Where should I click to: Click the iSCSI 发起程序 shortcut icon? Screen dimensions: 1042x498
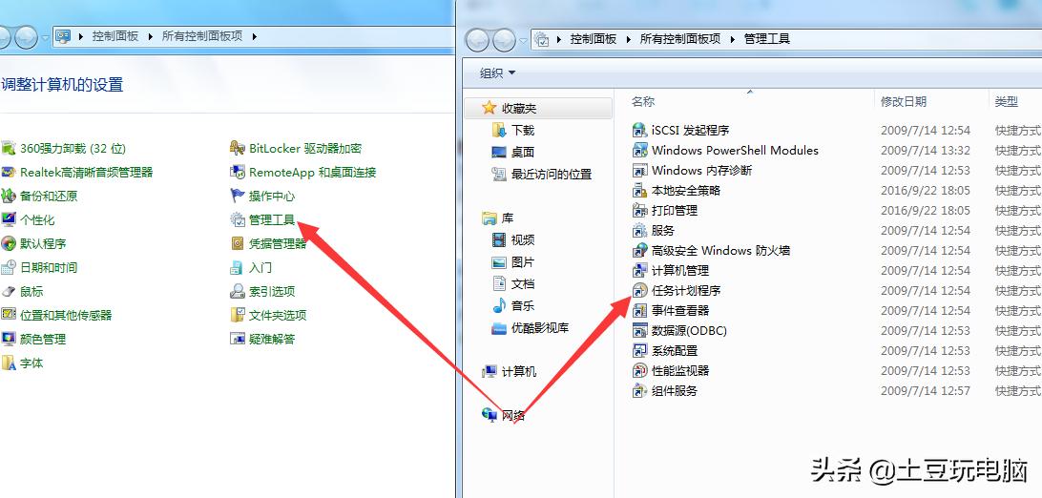click(639, 130)
